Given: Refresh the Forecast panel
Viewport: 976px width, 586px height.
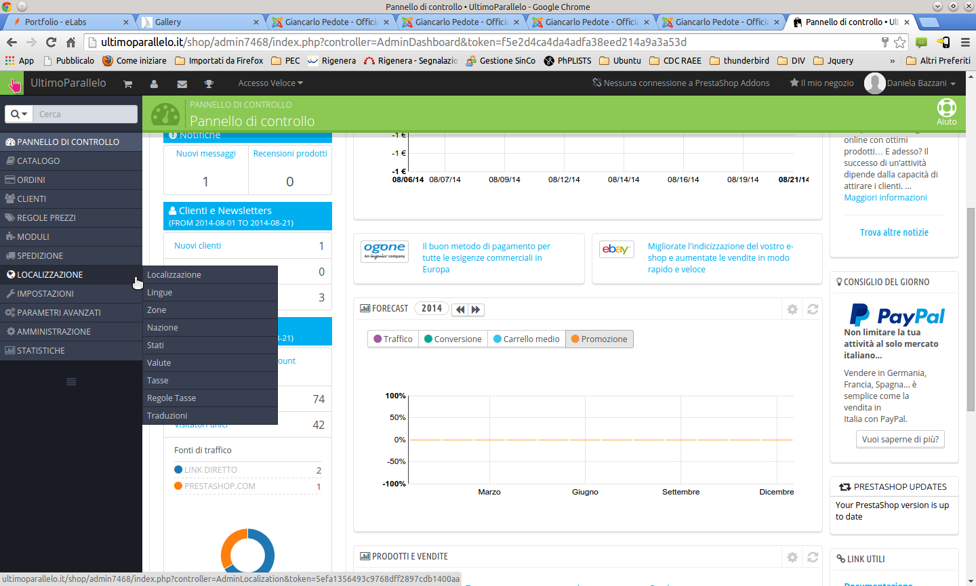Looking at the screenshot, I should [x=813, y=309].
